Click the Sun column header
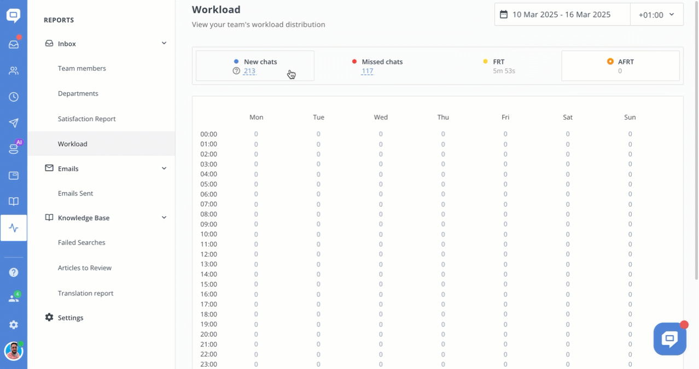 pyautogui.click(x=630, y=117)
